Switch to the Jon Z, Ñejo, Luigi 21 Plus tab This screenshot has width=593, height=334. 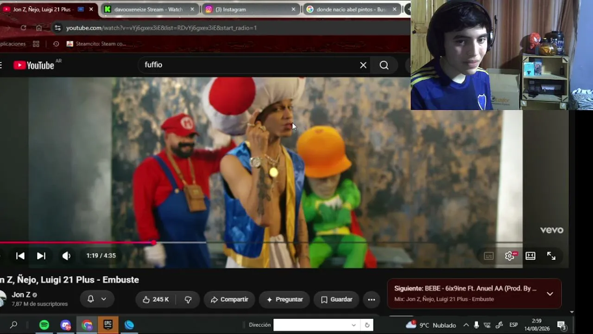tap(43, 9)
